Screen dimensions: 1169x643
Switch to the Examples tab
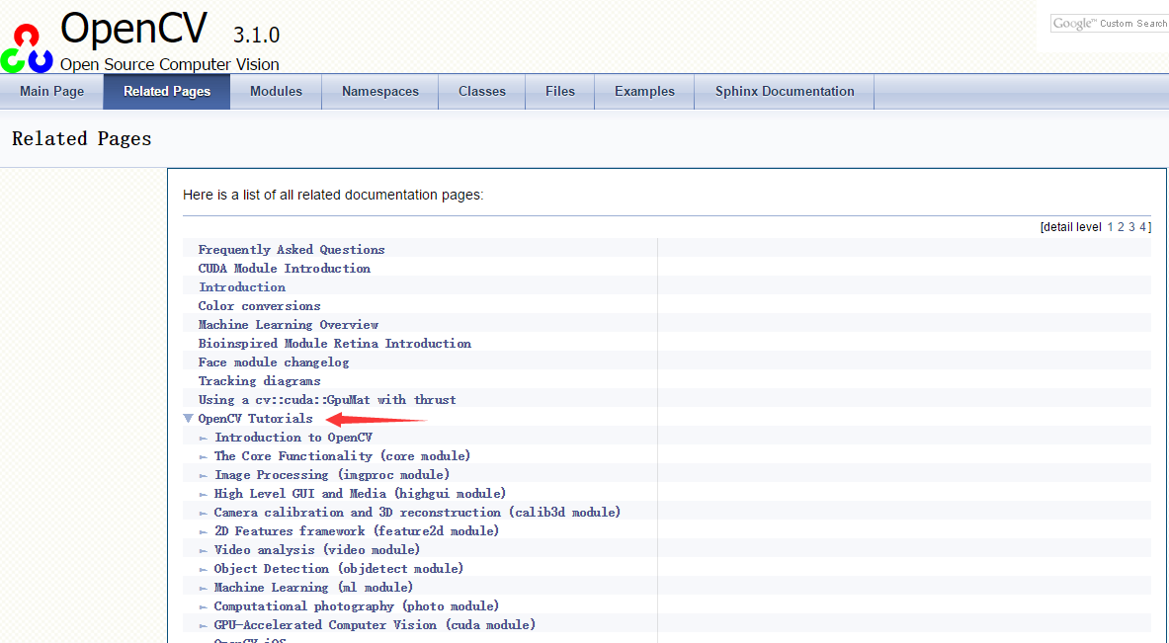coord(644,92)
